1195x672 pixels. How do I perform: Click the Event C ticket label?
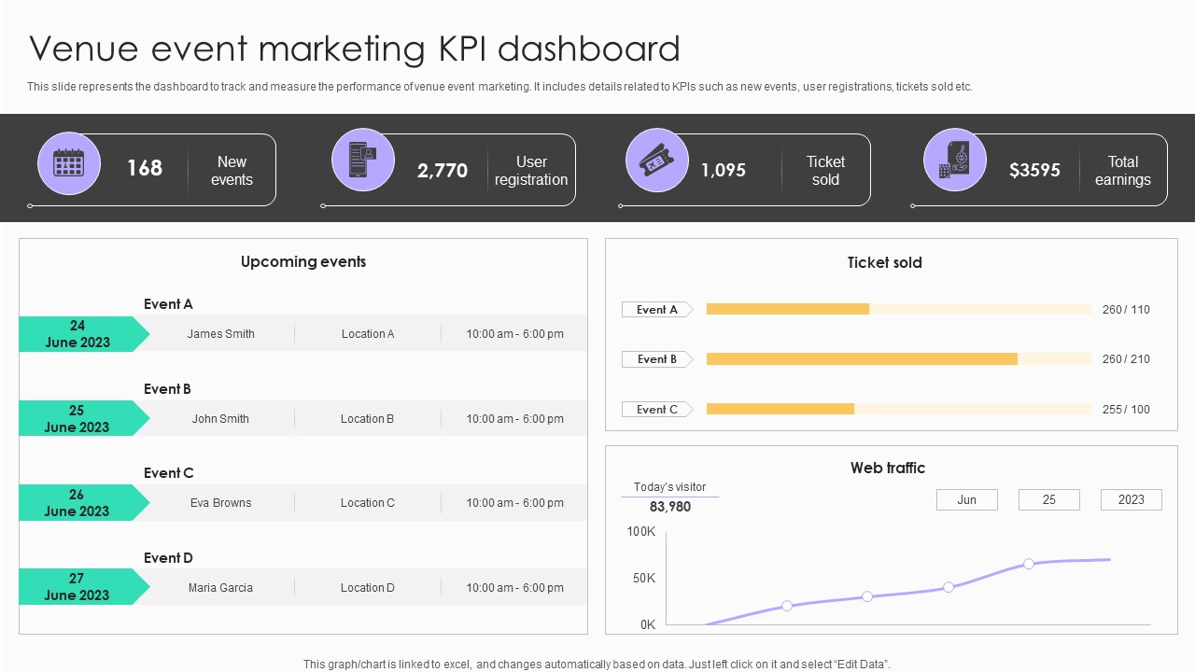(657, 410)
